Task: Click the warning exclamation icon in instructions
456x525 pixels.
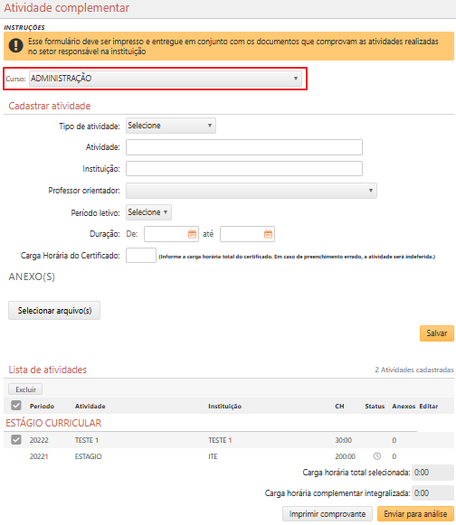Action: [x=16, y=46]
